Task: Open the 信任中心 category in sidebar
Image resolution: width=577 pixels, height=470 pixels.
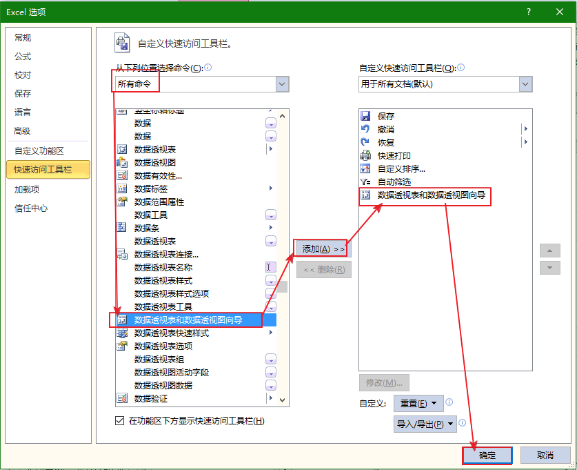Action: coord(31,208)
